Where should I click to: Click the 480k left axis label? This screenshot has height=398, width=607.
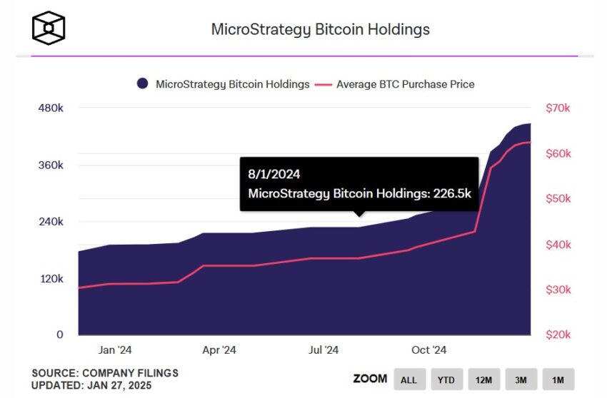51,108
